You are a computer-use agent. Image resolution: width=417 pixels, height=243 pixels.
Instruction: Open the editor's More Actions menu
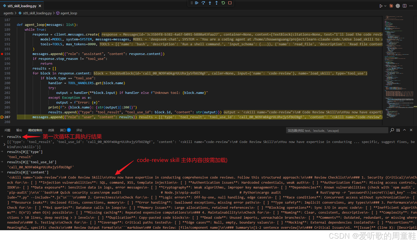pyautogui.click(x=411, y=6)
